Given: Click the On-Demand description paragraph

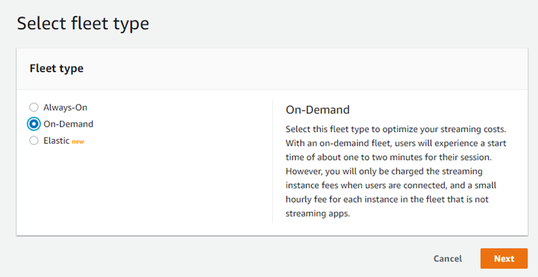Looking at the screenshot, I should coord(395,171).
